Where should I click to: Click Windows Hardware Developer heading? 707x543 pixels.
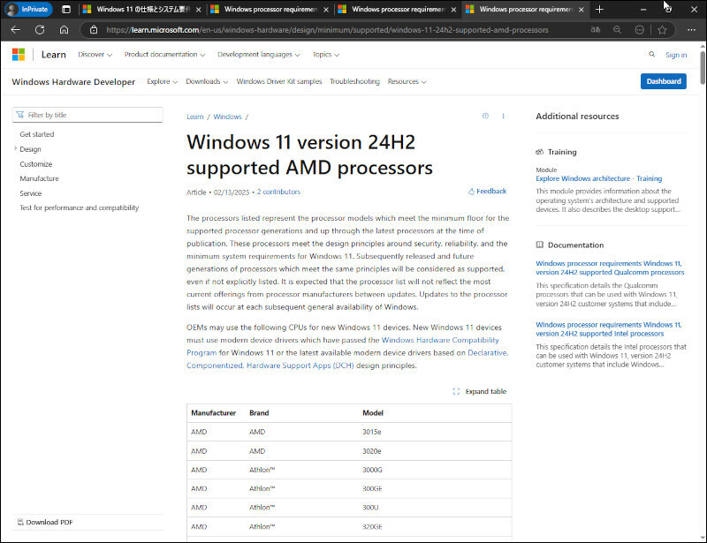(x=73, y=81)
